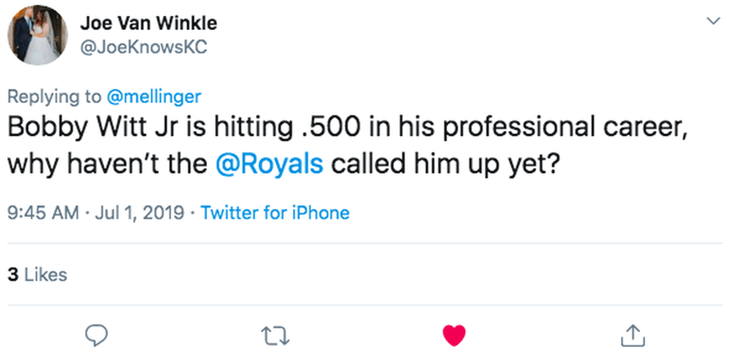Click the retweet arrows icon
The height and width of the screenshot is (364, 729).
[x=276, y=334]
